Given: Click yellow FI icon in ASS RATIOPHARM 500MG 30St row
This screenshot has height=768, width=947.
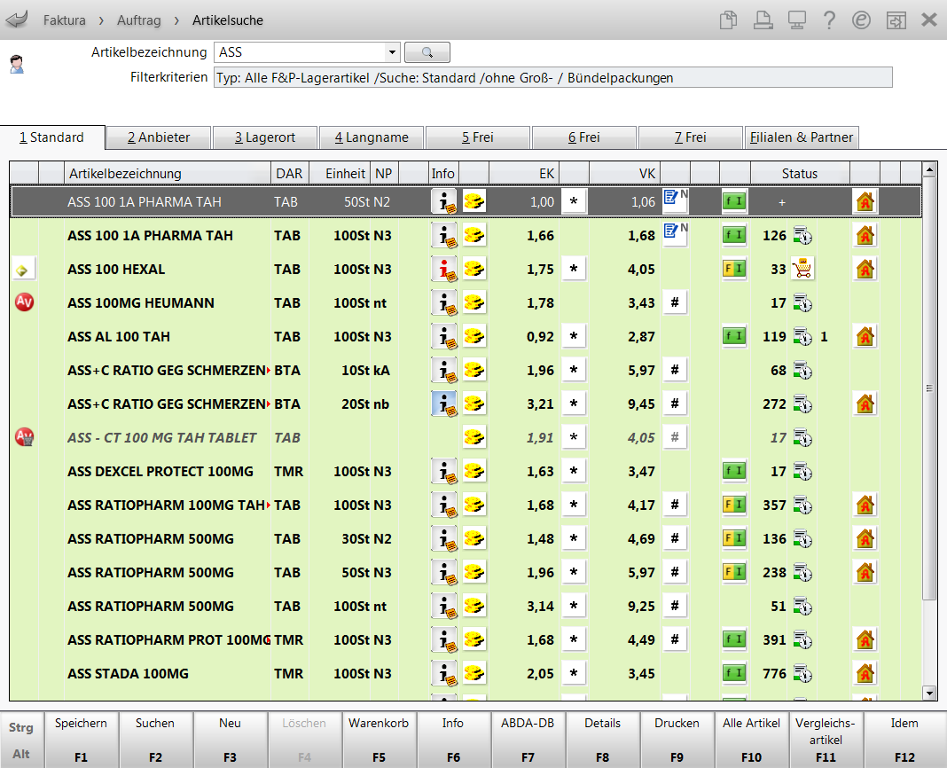Looking at the screenshot, I should (734, 537).
